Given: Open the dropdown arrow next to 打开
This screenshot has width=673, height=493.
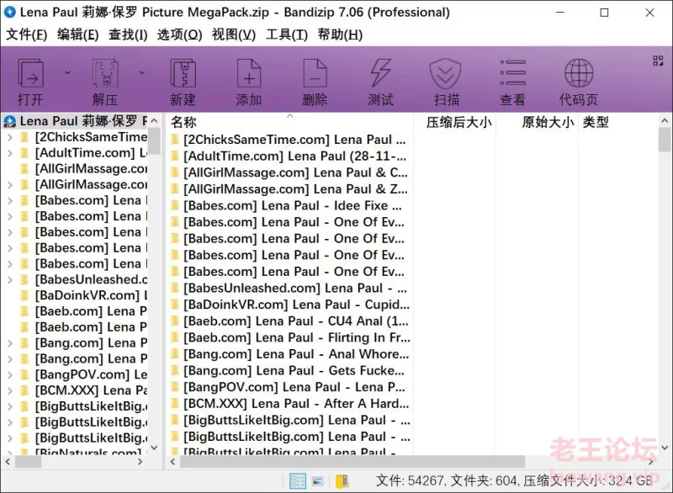Looking at the screenshot, I should click(67, 73).
